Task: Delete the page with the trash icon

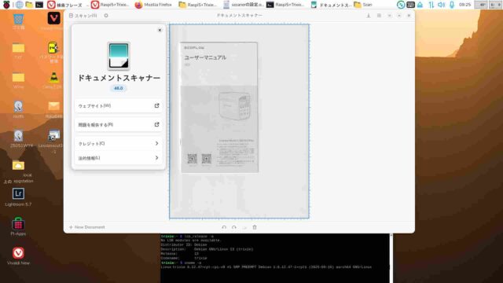Action: coord(255,227)
